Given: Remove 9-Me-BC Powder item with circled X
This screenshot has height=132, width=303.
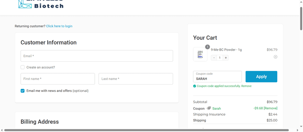Looking at the screenshot, I should point(275,57).
